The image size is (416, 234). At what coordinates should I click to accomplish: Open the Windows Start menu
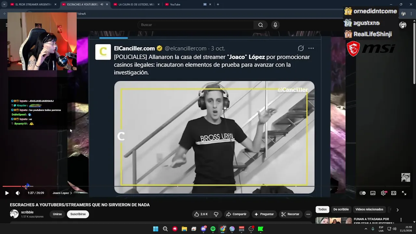156,229
